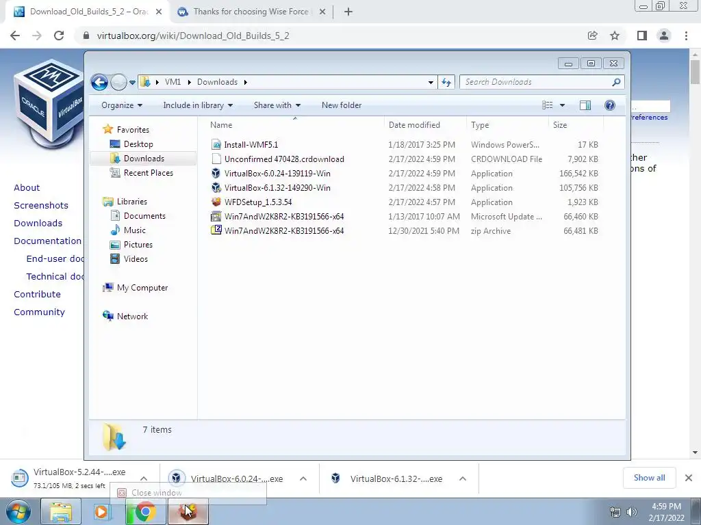
Task: Click the refresh button next to address bar in Explorer
Action: coord(446,82)
